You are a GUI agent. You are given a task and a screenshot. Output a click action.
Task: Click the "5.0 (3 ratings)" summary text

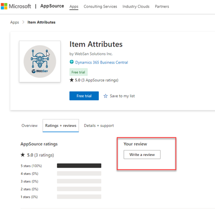(x=40, y=155)
